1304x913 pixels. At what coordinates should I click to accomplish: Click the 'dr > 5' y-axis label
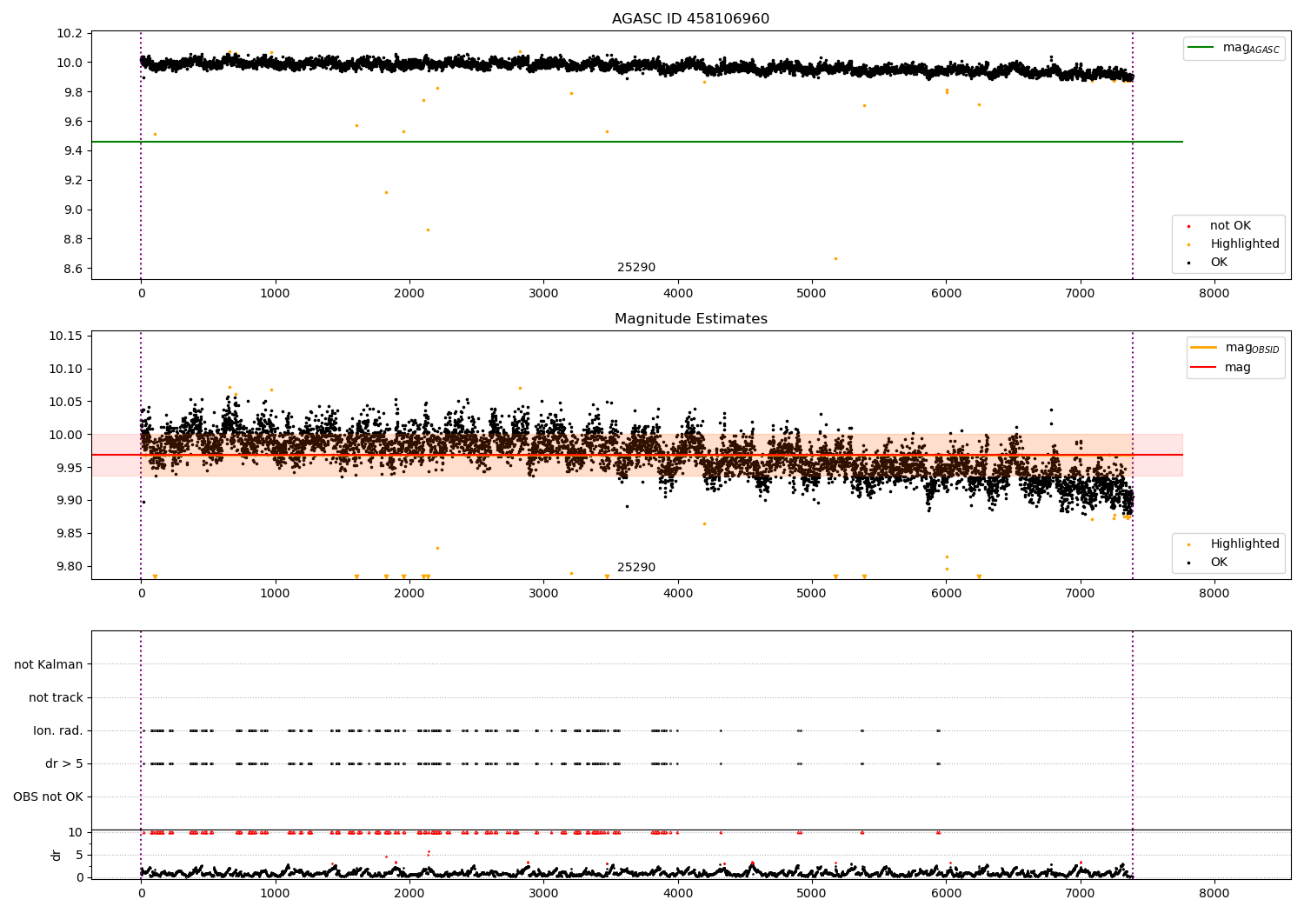[x=64, y=764]
